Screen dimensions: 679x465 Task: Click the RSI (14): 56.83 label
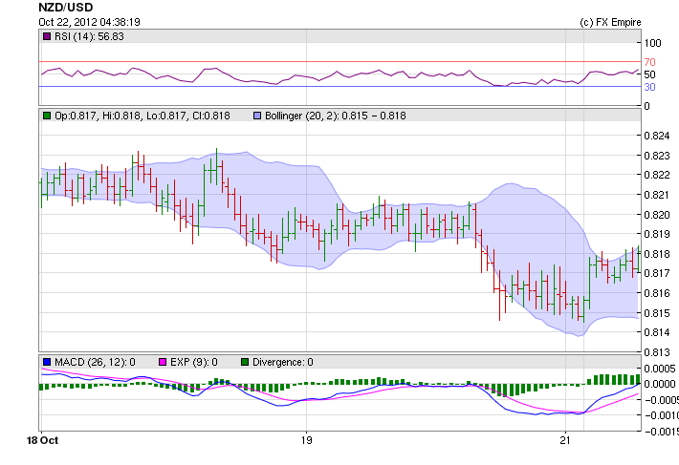point(89,36)
